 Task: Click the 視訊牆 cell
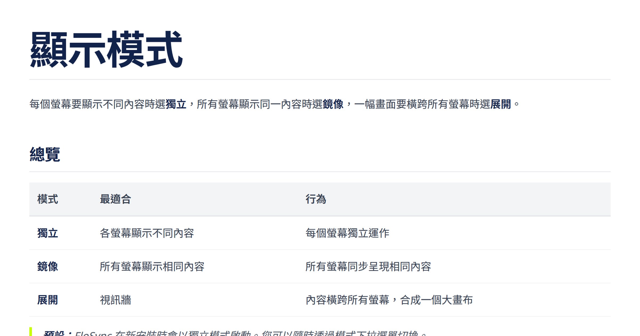coord(115,300)
